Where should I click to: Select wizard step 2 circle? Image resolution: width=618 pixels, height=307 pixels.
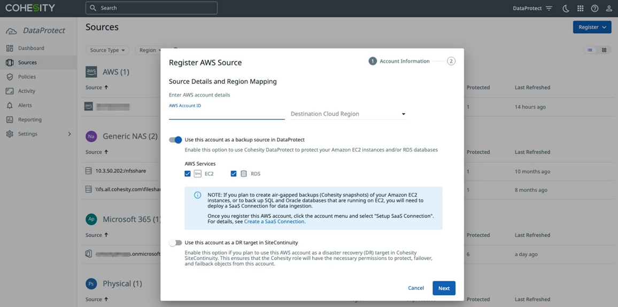click(x=451, y=61)
